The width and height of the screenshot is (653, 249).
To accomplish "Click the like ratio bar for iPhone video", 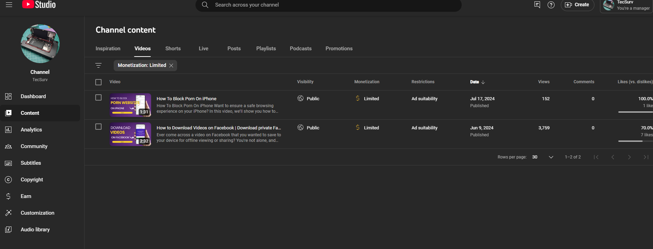I will click(x=636, y=112).
